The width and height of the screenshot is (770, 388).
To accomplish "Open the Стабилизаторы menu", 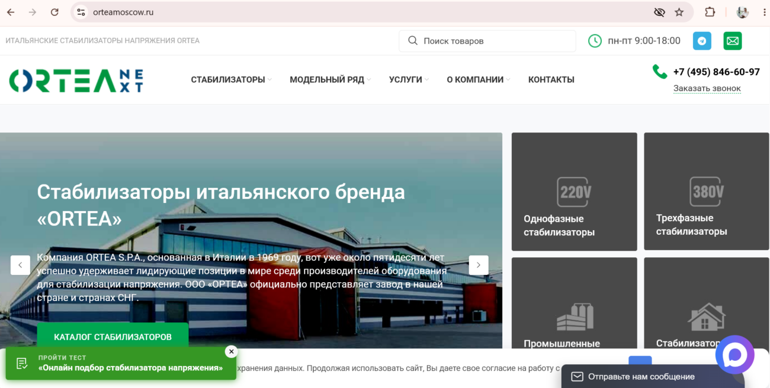I will tap(228, 79).
